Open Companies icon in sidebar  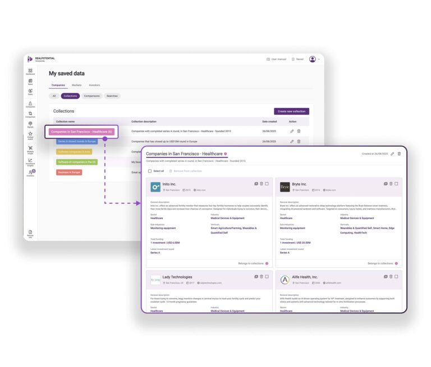30,103
